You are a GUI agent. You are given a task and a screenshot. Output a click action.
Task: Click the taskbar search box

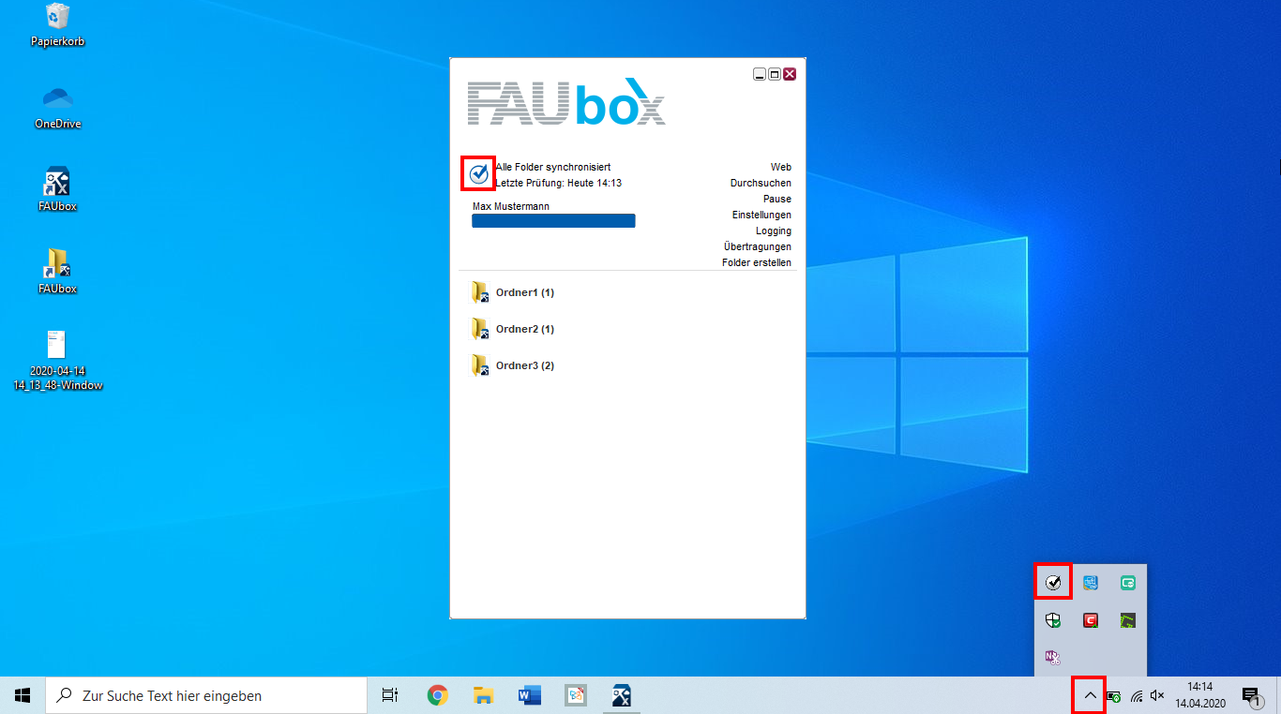coord(206,695)
